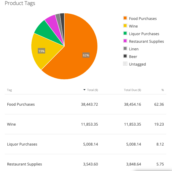Click Liquor total 5,008.14 in Total column
Screen dimensions: 172x171
coord(91,144)
